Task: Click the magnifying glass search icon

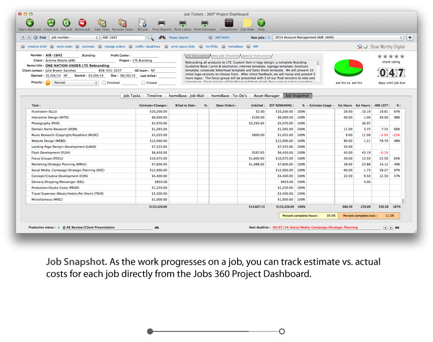Action: point(151,38)
